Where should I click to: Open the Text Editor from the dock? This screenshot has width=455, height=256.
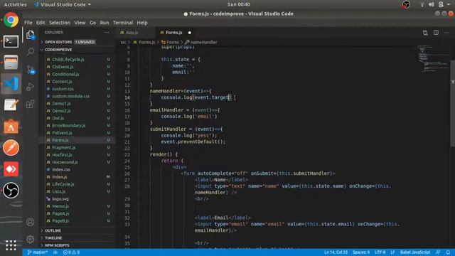click(11, 105)
